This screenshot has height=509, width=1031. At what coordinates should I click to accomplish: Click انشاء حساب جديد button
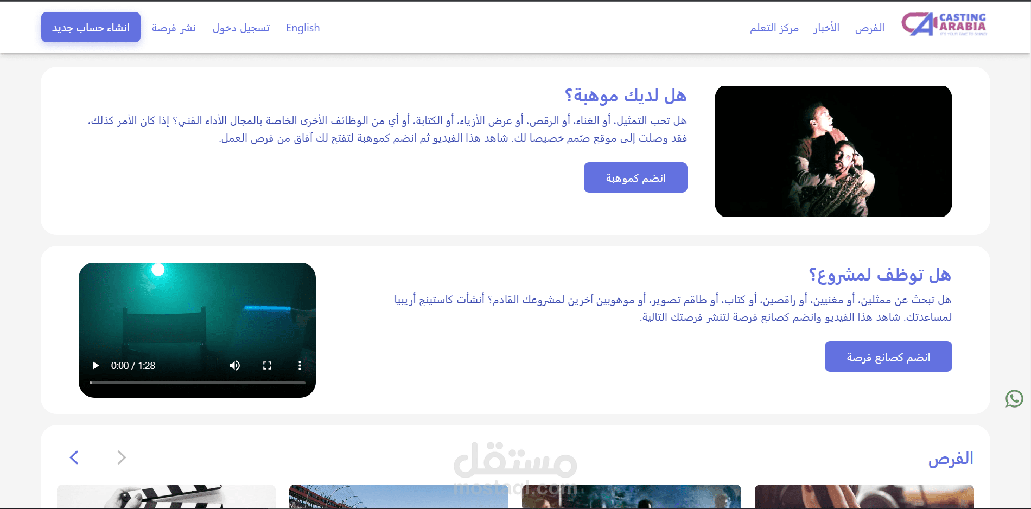(91, 27)
